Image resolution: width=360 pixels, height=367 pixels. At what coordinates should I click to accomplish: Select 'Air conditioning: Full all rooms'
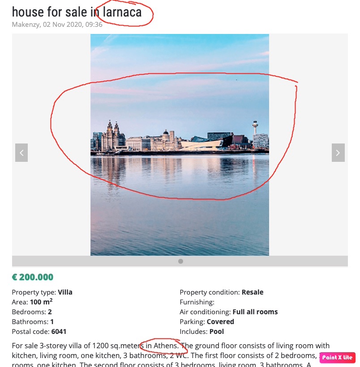click(x=228, y=312)
